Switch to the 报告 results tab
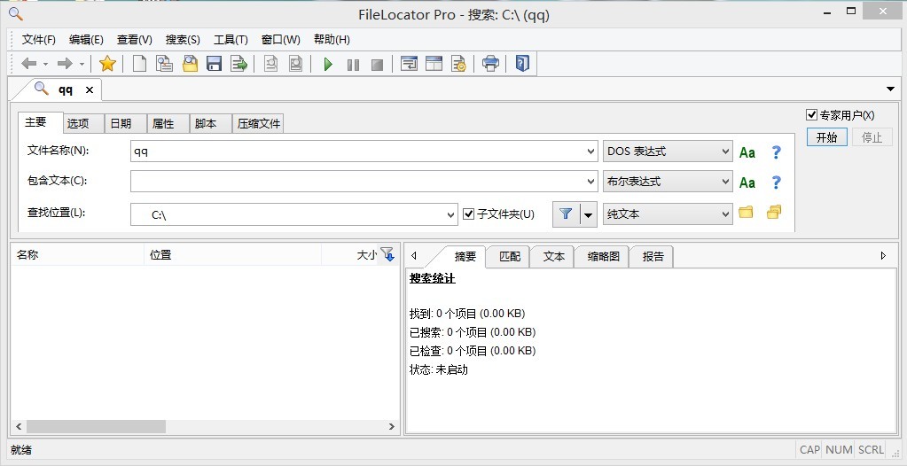 (653, 257)
